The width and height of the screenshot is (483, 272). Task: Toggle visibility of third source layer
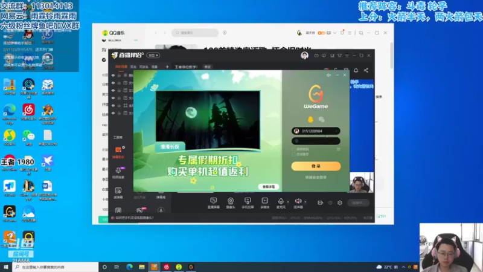(x=113, y=90)
